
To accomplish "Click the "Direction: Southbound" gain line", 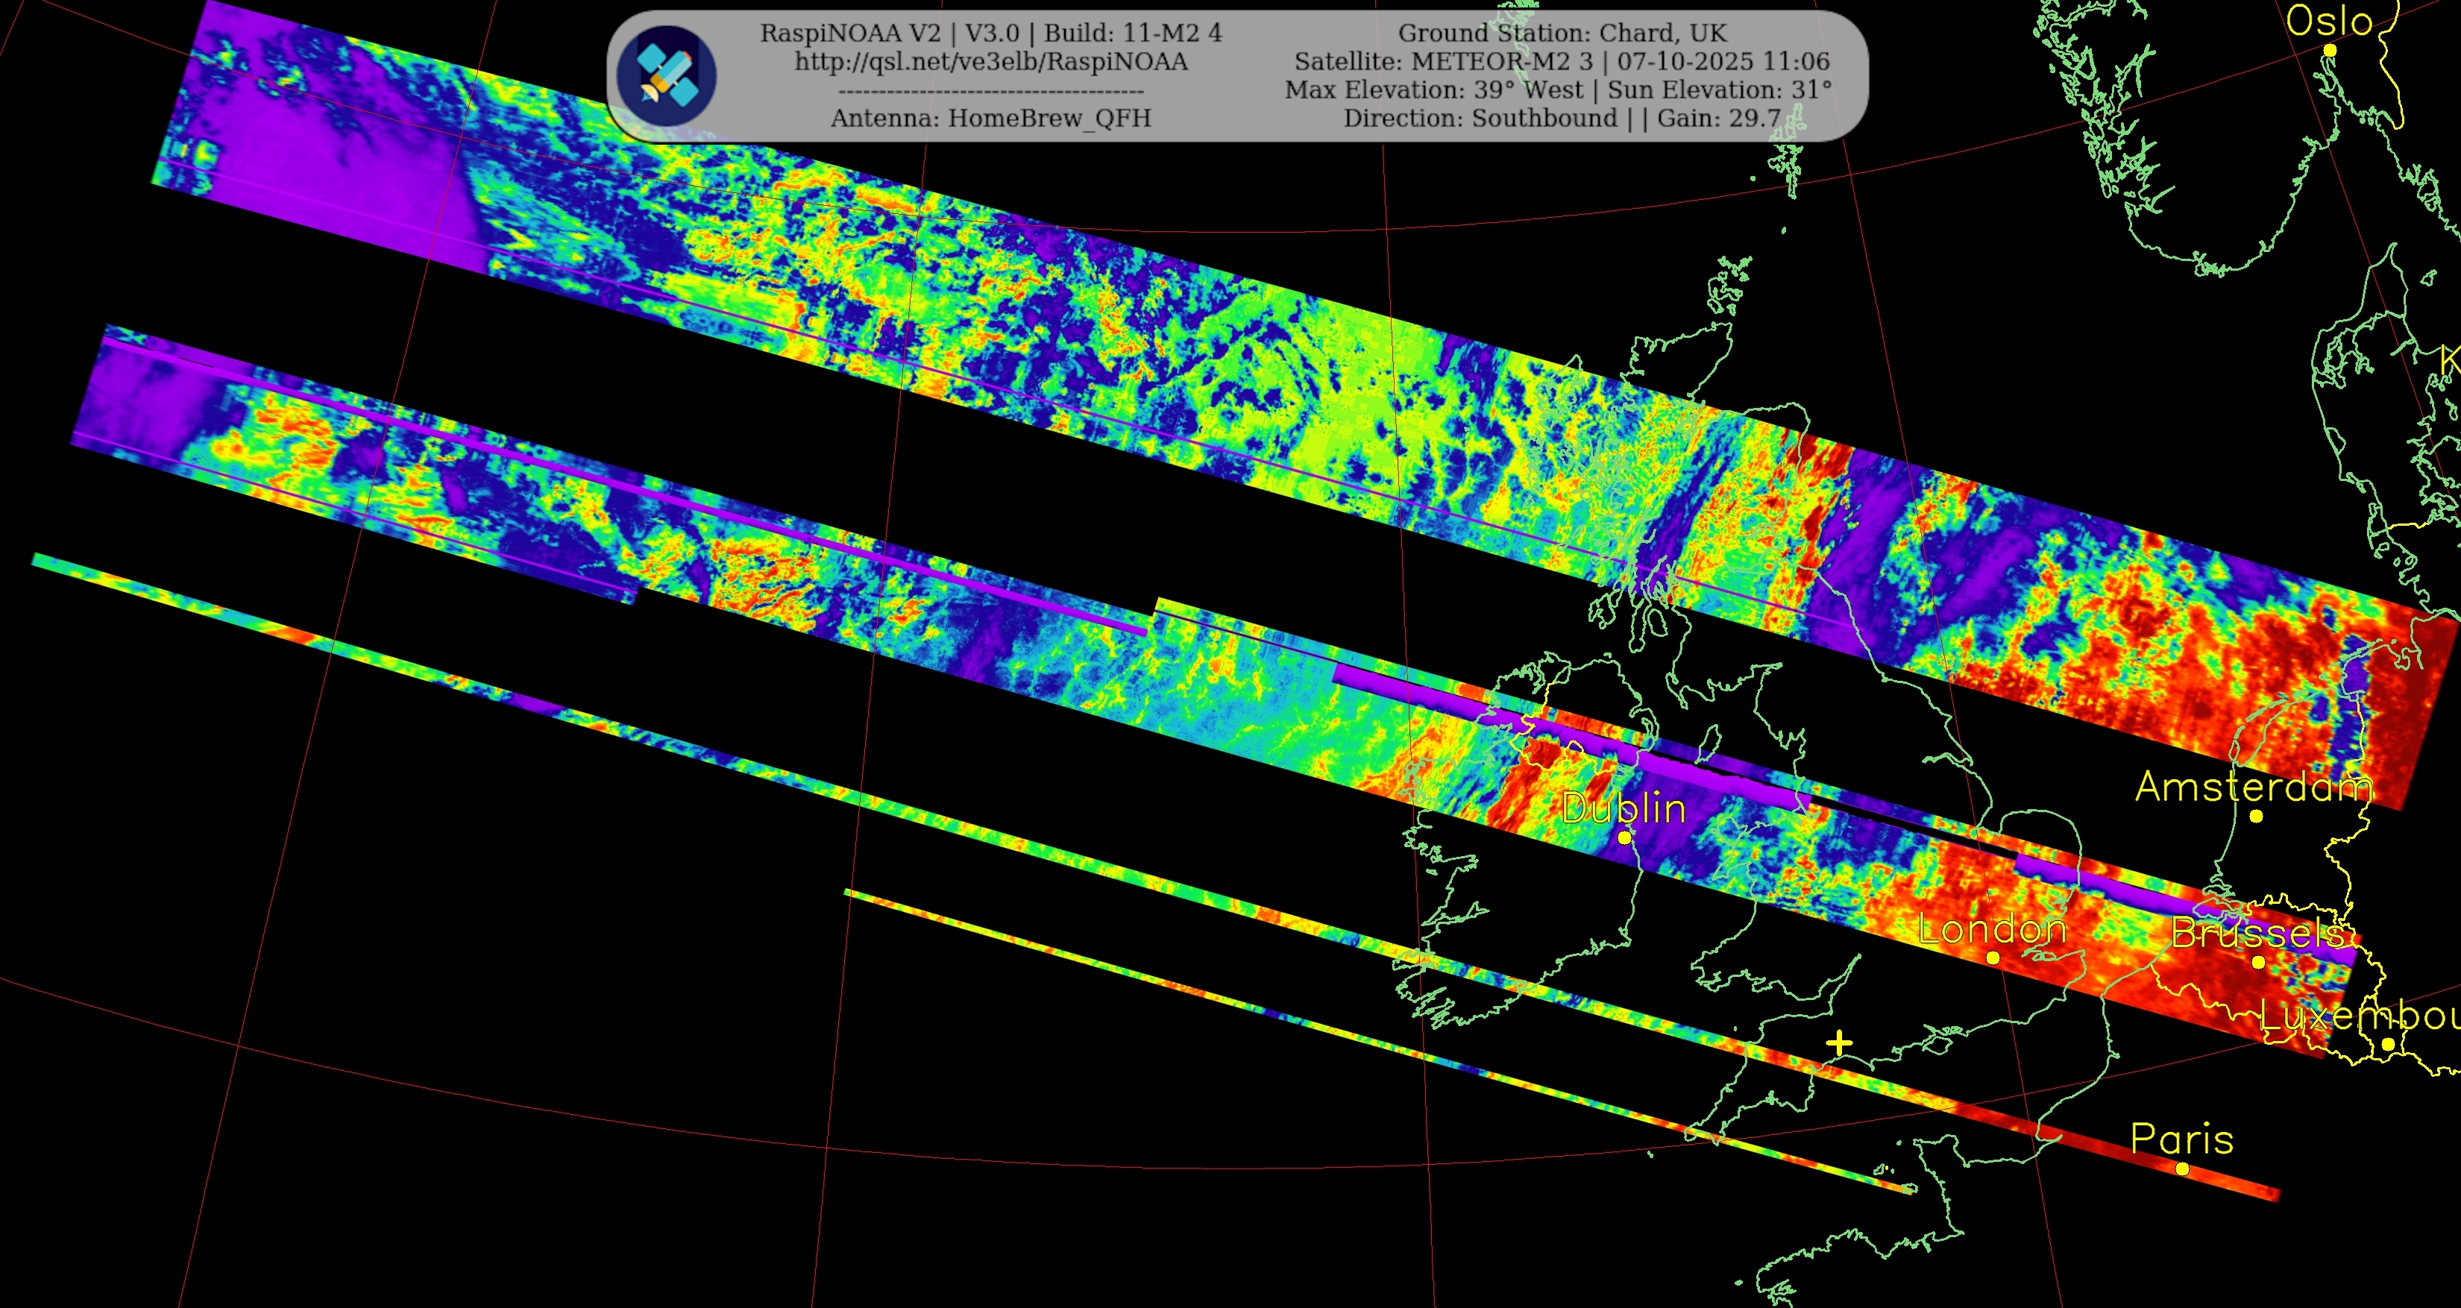I will click(x=1562, y=119).
